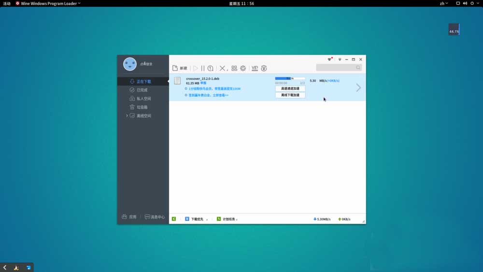Viewport: 483px width, 272px height.
Task: Click the shield icon in the toolbar
Action: (x=264, y=68)
